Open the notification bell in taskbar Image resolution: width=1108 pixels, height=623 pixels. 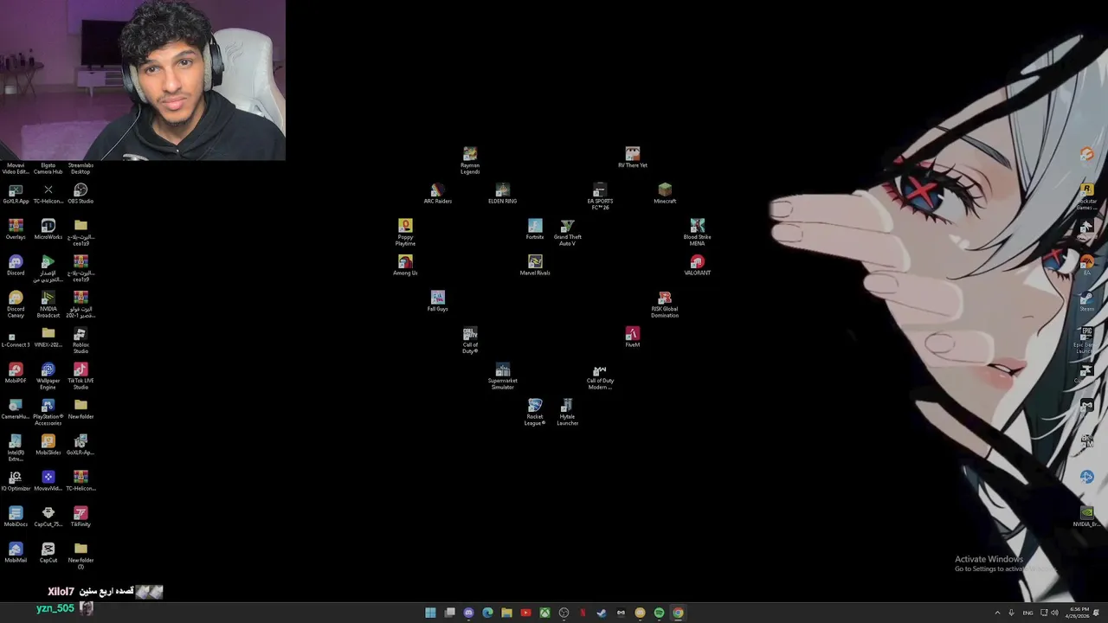(x=1096, y=613)
